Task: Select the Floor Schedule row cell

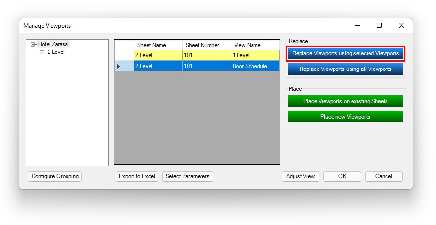Action: pyautogui.click(x=255, y=66)
